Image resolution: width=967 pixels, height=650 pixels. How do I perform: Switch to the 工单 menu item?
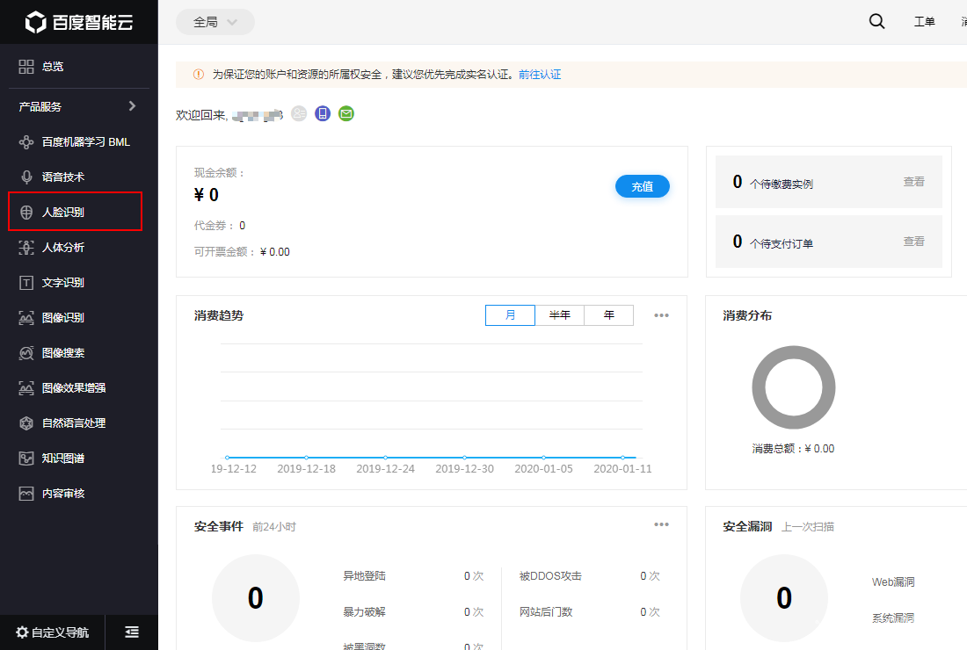pyautogui.click(x=924, y=20)
